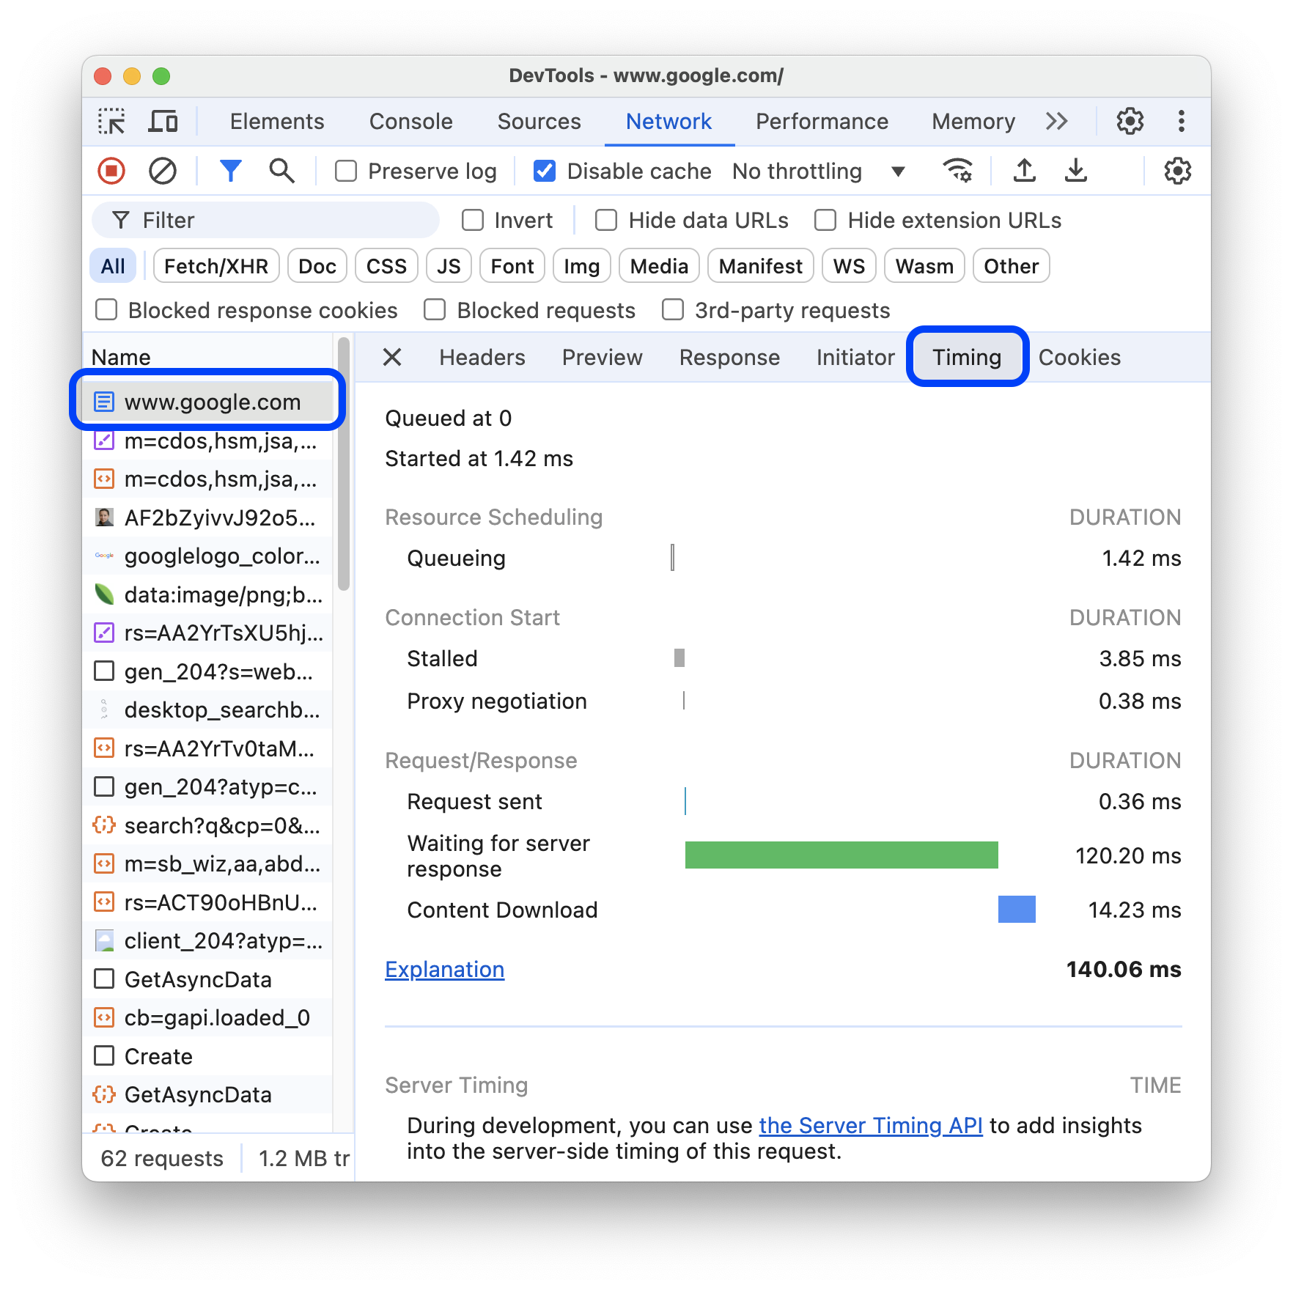This screenshot has height=1290, width=1293.
Task: Open network conditions settings
Action: click(957, 171)
